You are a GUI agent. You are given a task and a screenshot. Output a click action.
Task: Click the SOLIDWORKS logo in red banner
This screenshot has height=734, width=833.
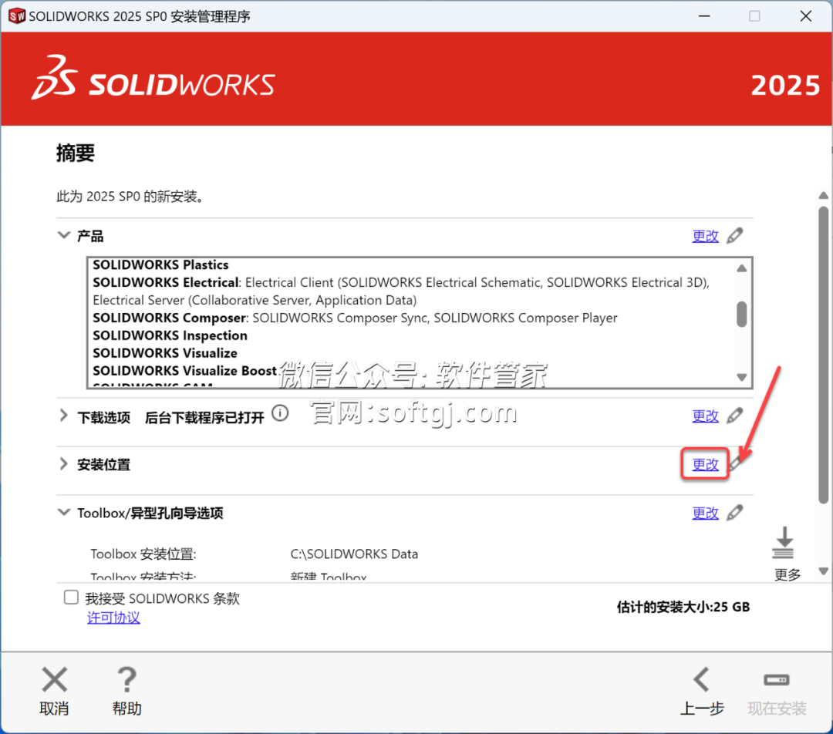(153, 78)
